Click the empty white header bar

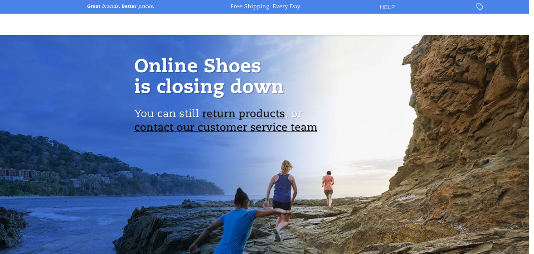coord(267,24)
